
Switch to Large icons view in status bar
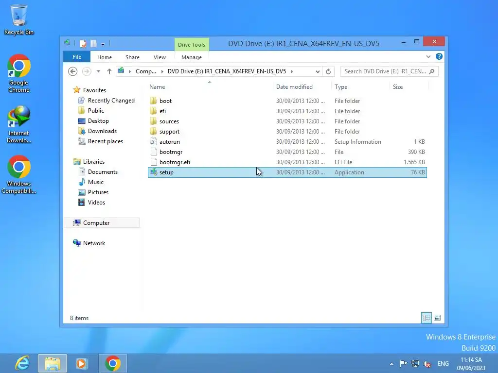tap(437, 318)
